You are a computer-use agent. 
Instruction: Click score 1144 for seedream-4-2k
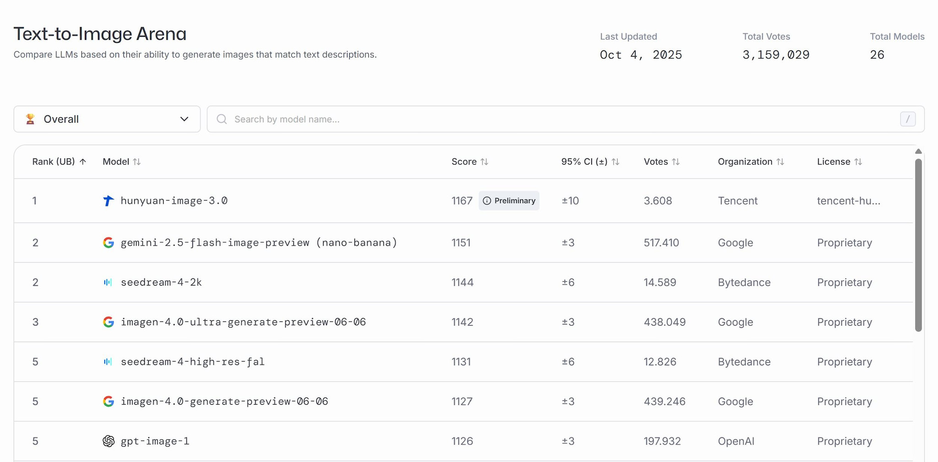[x=463, y=283]
